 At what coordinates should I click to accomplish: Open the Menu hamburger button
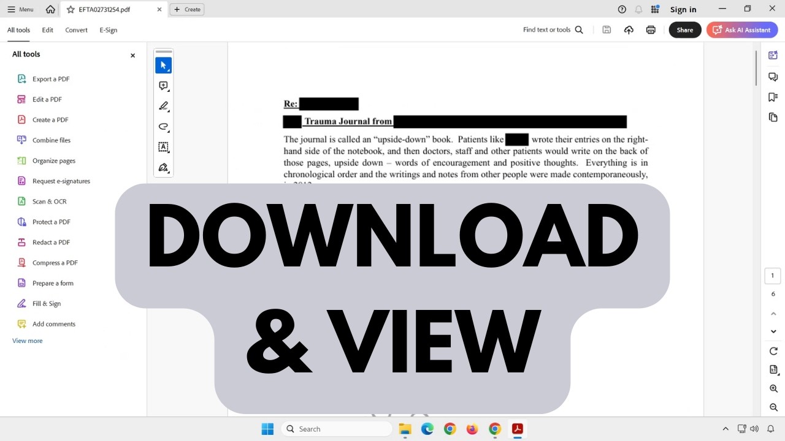pos(20,9)
